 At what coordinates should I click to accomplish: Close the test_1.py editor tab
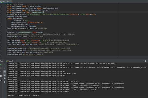pyautogui.click(x=10, y=2)
